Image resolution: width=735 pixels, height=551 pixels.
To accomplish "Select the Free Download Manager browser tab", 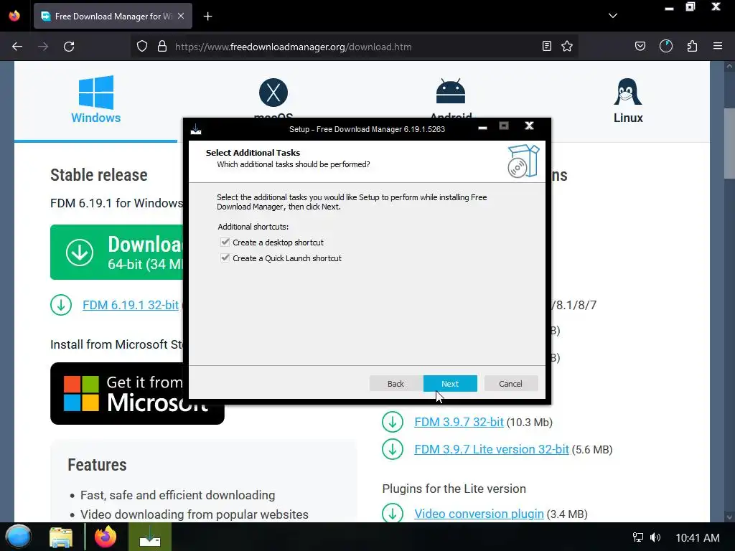I will pos(113,16).
